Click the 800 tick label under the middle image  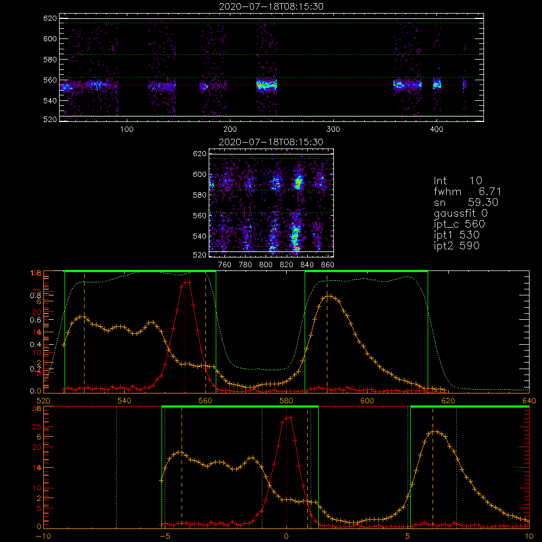(x=266, y=265)
